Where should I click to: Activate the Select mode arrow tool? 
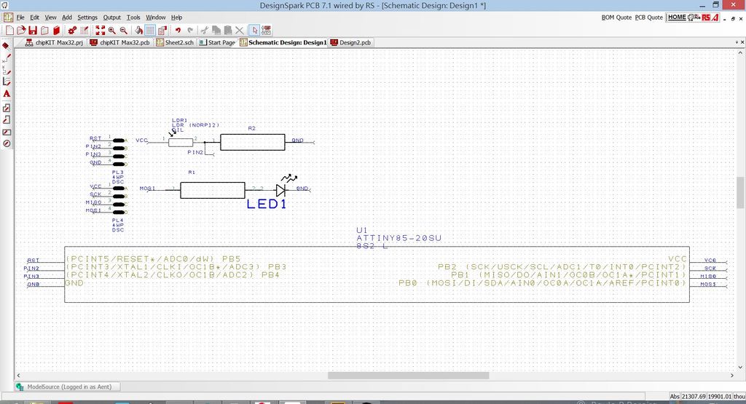pyautogui.click(x=254, y=31)
